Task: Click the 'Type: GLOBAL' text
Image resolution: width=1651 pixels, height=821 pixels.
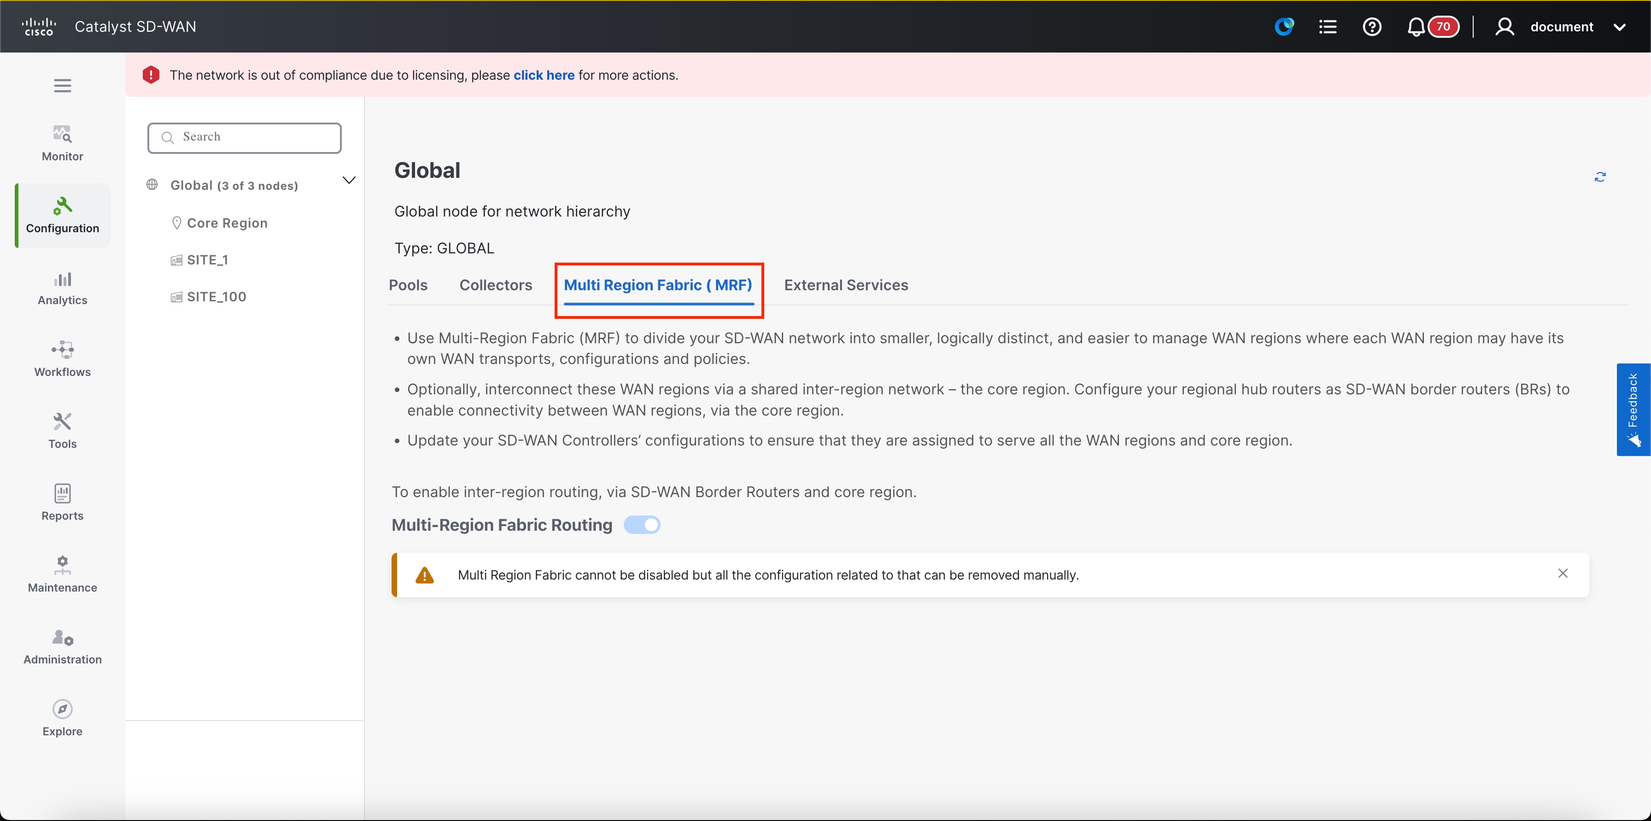Action: (444, 248)
